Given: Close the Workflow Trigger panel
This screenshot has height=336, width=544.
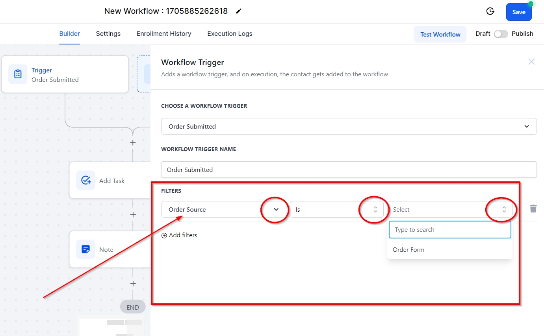Looking at the screenshot, I should pos(531,62).
